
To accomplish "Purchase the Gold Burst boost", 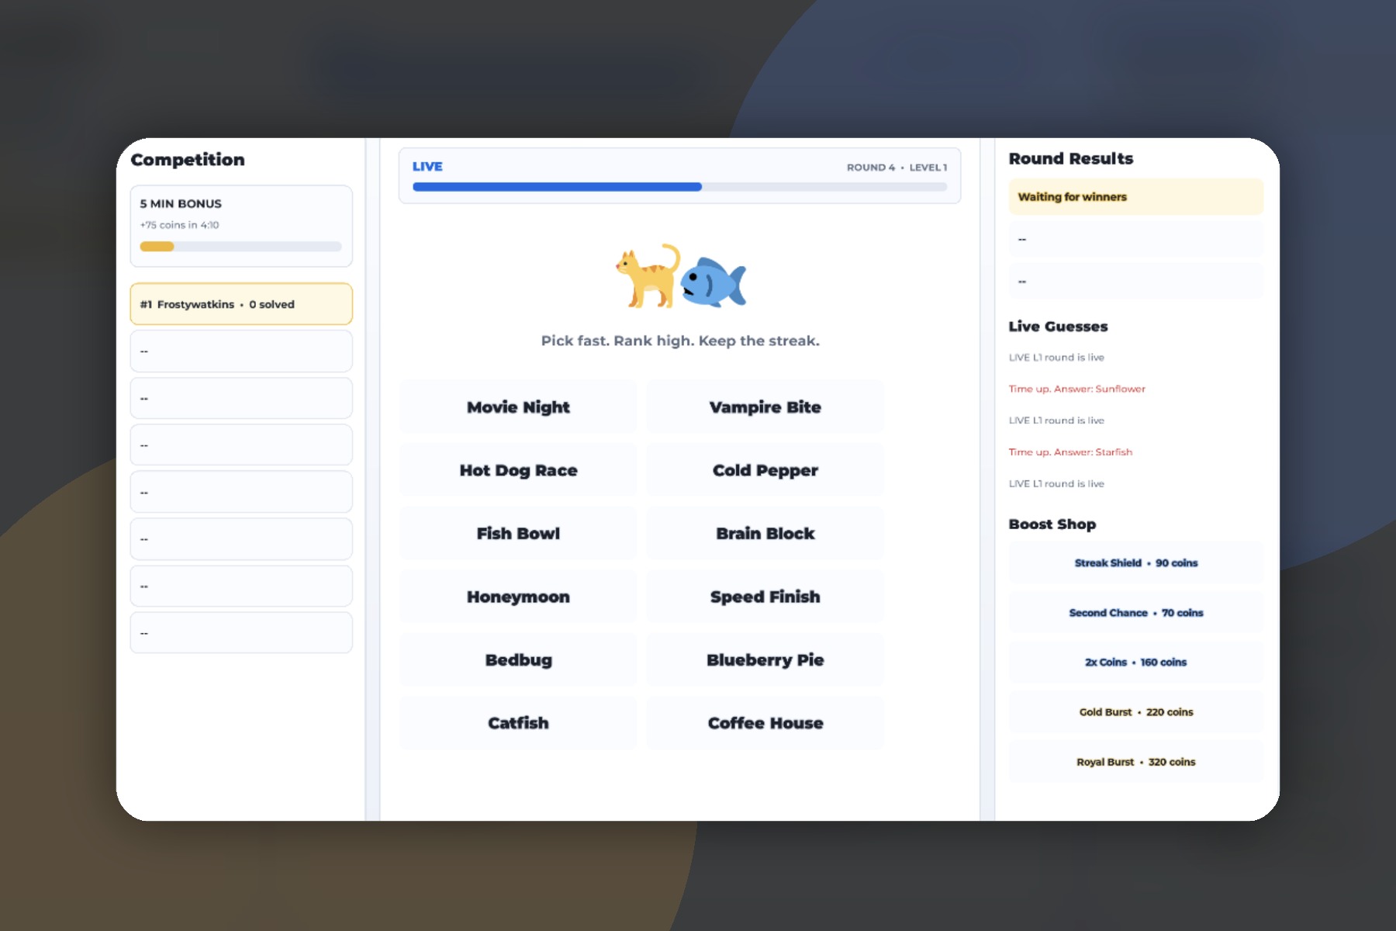I will pyautogui.click(x=1136, y=712).
